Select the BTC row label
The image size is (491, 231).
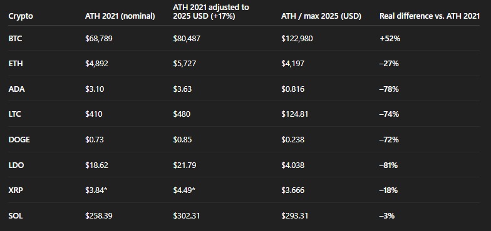[x=15, y=39]
